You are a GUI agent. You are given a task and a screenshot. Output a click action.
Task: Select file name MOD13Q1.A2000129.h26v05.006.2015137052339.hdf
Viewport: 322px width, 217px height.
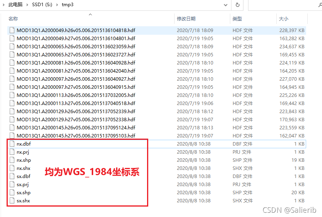click(76, 111)
